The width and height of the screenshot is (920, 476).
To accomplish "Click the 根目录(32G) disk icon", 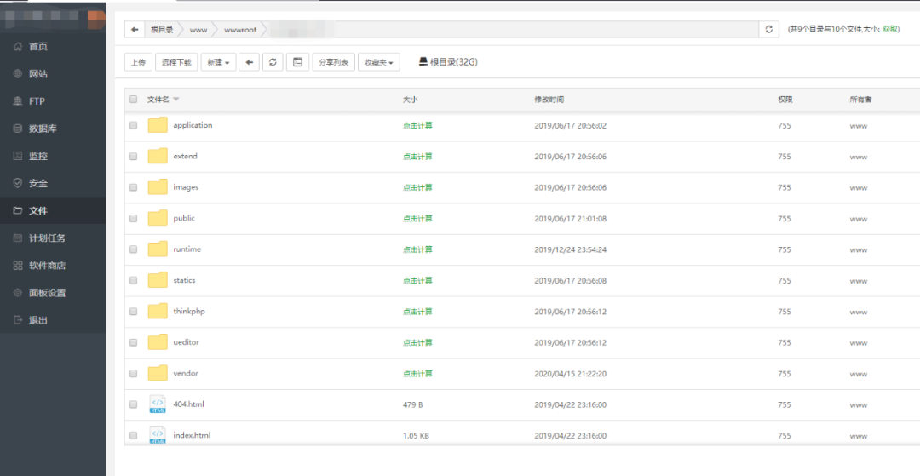I will point(423,62).
